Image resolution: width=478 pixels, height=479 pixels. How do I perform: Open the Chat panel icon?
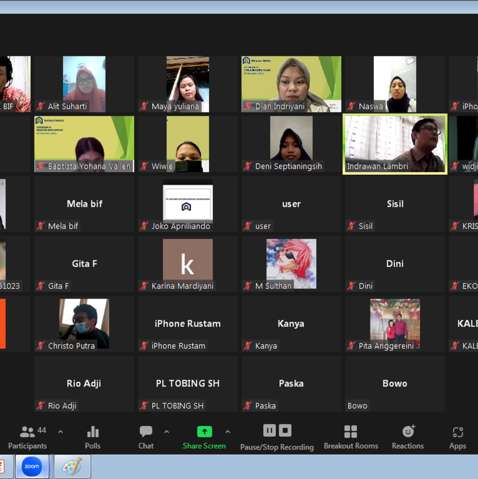point(146,432)
